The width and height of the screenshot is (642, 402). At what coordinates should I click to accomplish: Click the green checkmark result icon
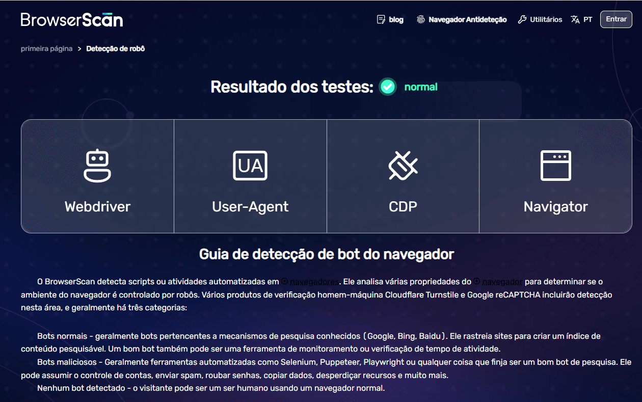(x=388, y=87)
